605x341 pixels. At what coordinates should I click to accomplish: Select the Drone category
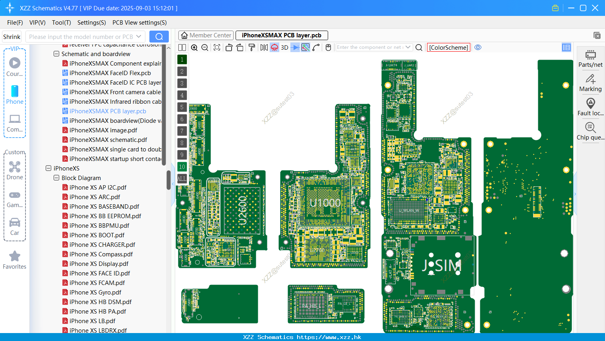click(x=15, y=171)
